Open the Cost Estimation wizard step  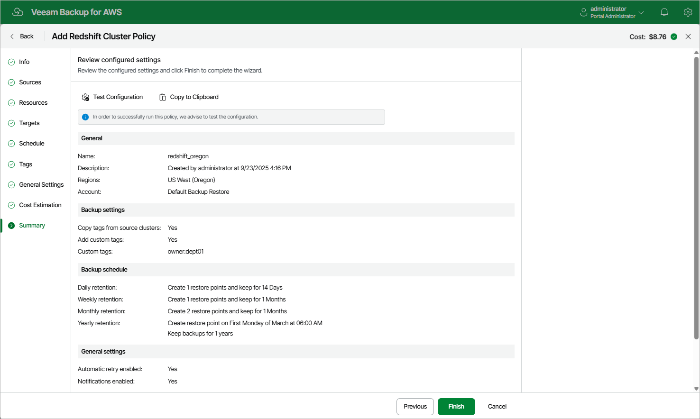click(x=40, y=205)
